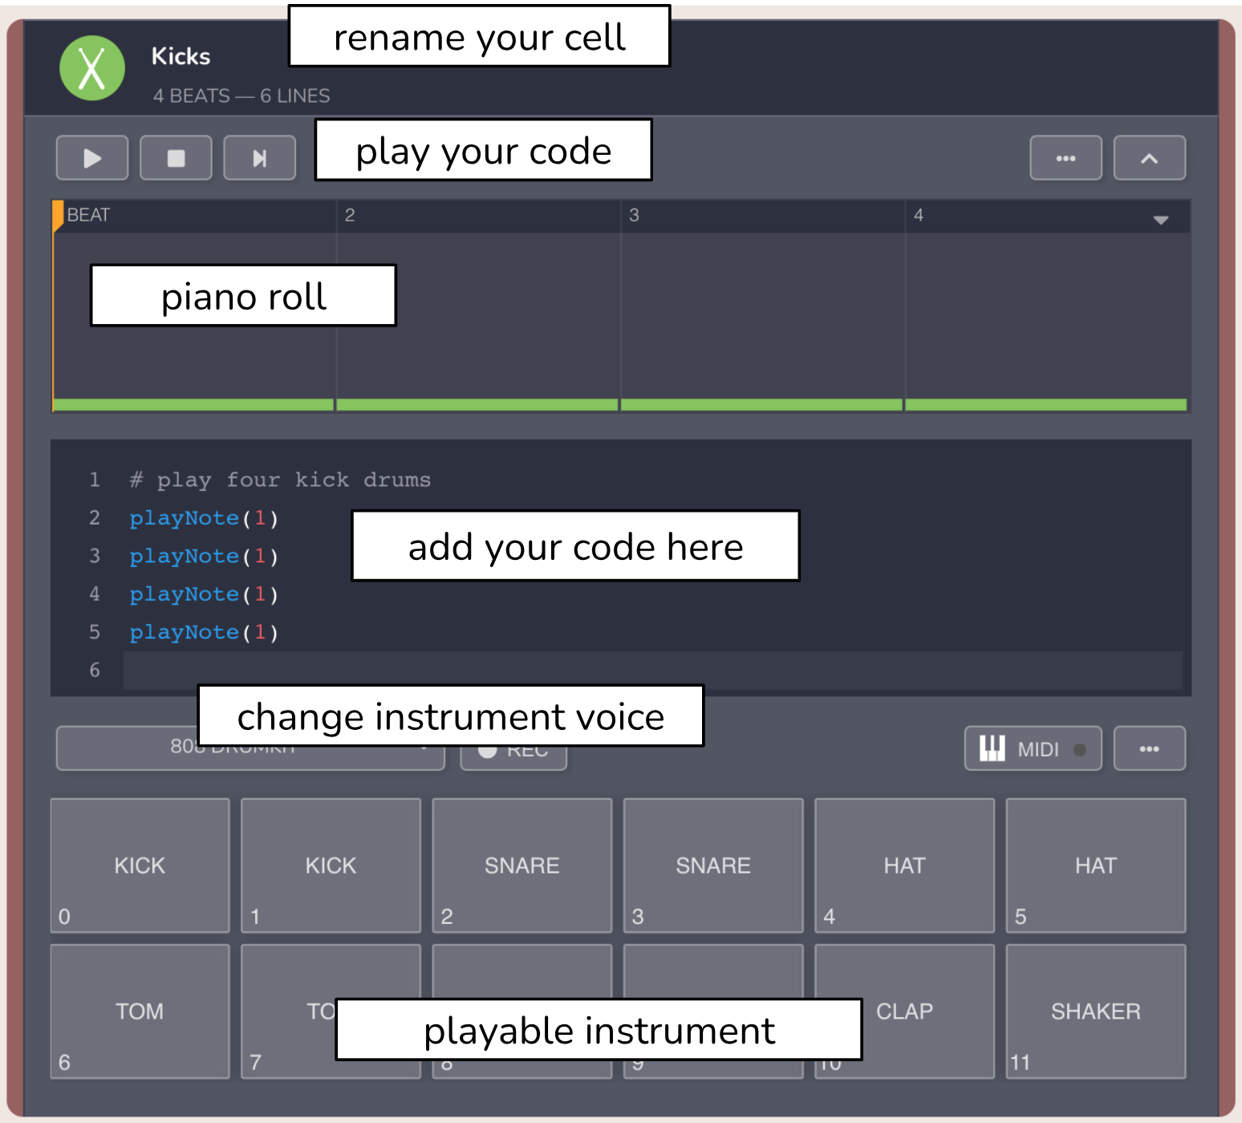Open the instrument panel ellipsis menu
1242x1123 pixels.
(1149, 749)
